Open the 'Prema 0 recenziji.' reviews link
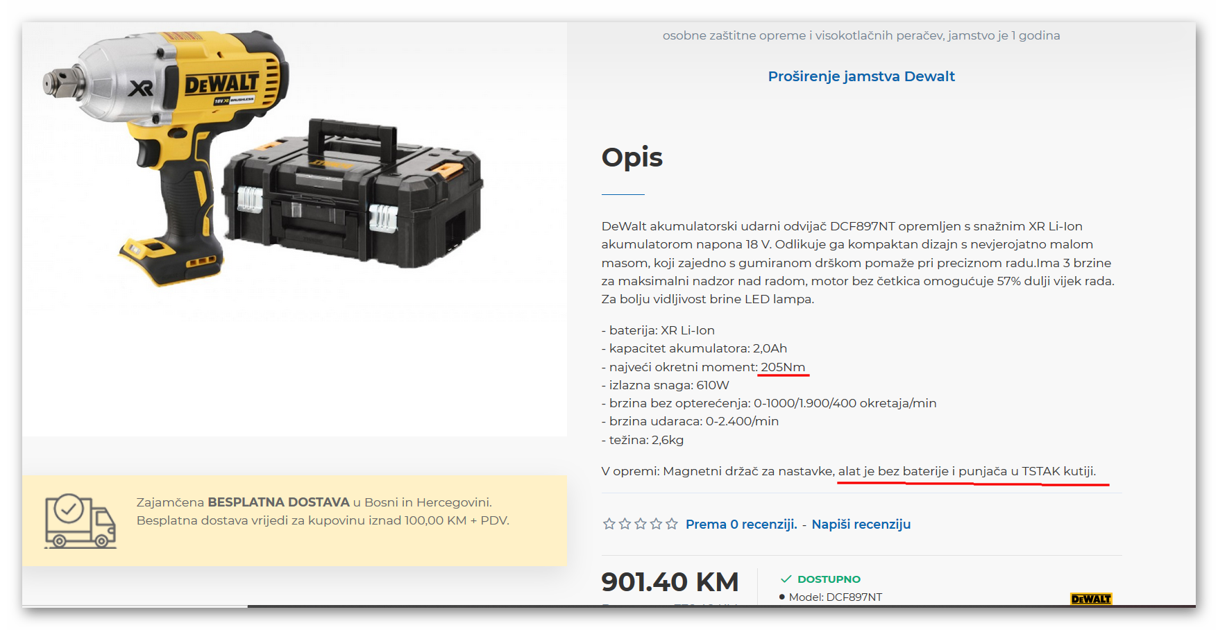 [x=741, y=525]
